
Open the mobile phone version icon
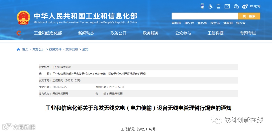(219, 6)
